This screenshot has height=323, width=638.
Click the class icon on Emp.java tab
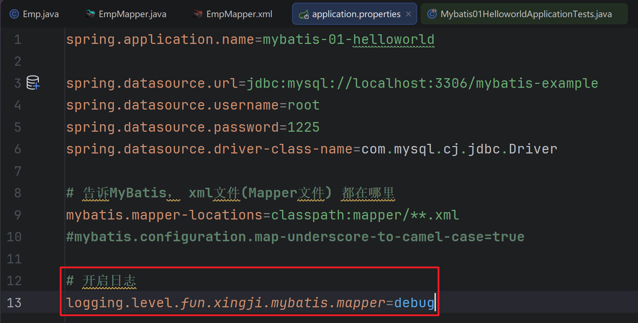tap(14, 14)
